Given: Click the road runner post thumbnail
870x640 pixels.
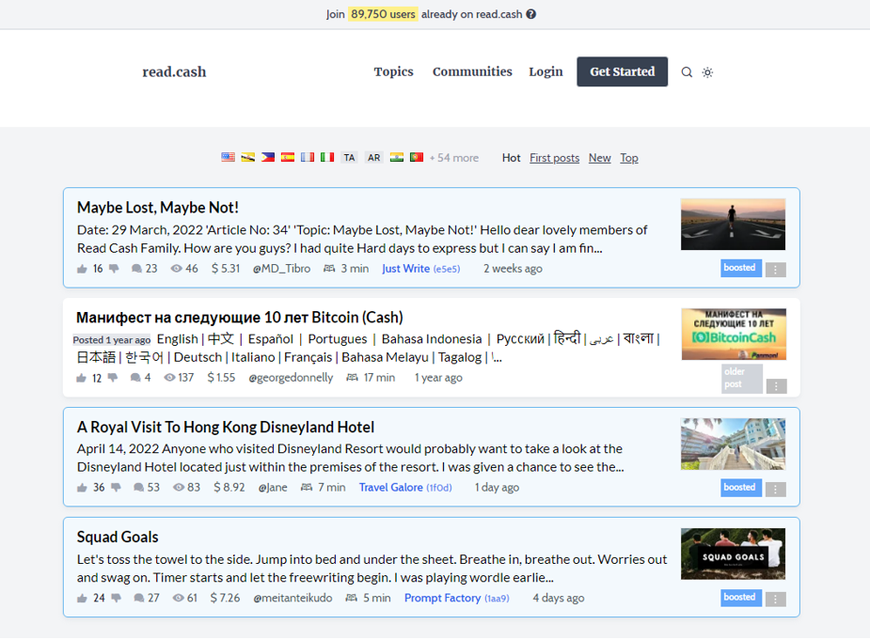Looking at the screenshot, I should [733, 225].
